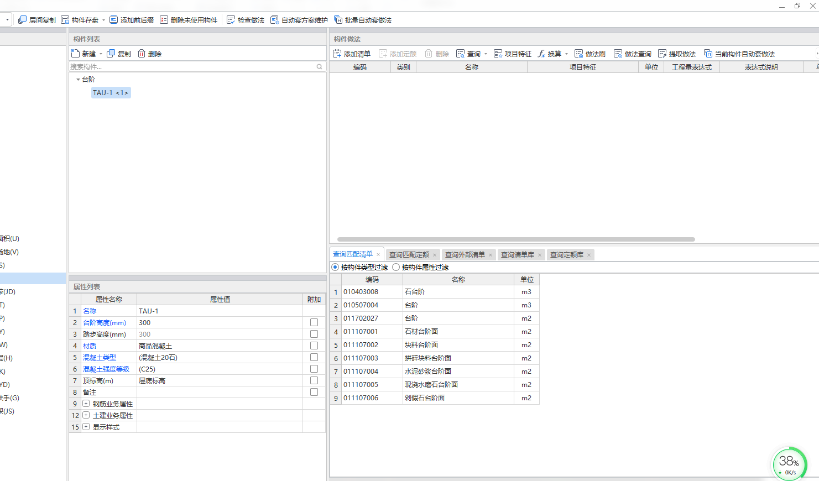Check 附加 box for 台阶高度(mm)
Screen dimensions: 819x481
click(314, 322)
